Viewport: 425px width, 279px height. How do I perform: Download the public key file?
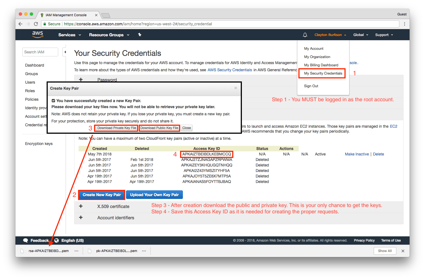coord(159,128)
